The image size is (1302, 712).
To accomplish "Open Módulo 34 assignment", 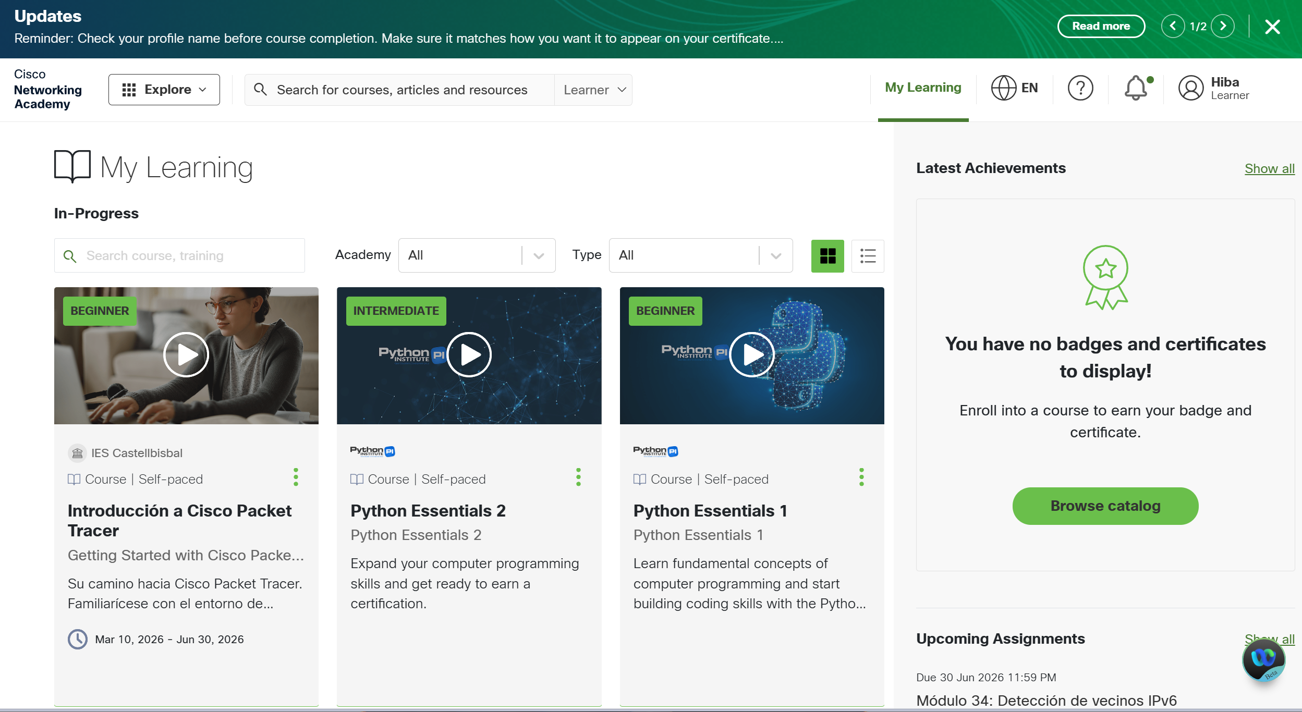I will [x=1047, y=701].
